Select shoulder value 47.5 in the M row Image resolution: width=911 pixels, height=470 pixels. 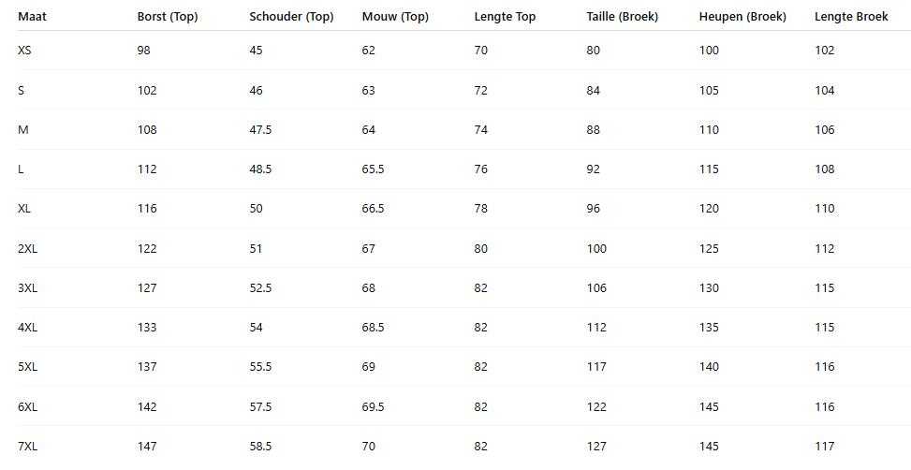click(260, 130)
